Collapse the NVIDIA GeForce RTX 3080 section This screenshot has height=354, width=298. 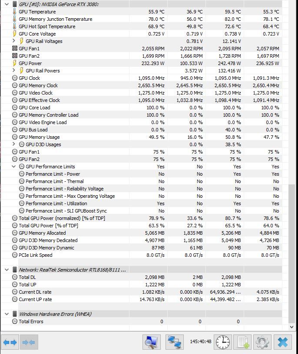[7, 4]
